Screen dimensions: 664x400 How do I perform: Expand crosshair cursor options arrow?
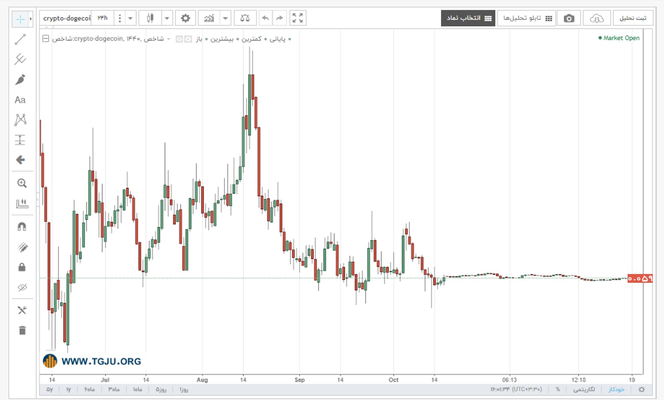(x=30, y=19)
